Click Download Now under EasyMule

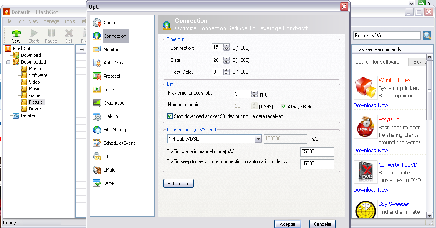click(x=371, y=150)
